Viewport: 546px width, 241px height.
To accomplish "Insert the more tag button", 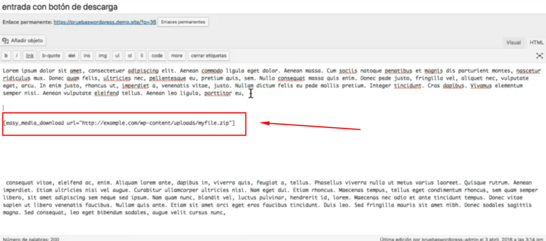I will [176, 55].
